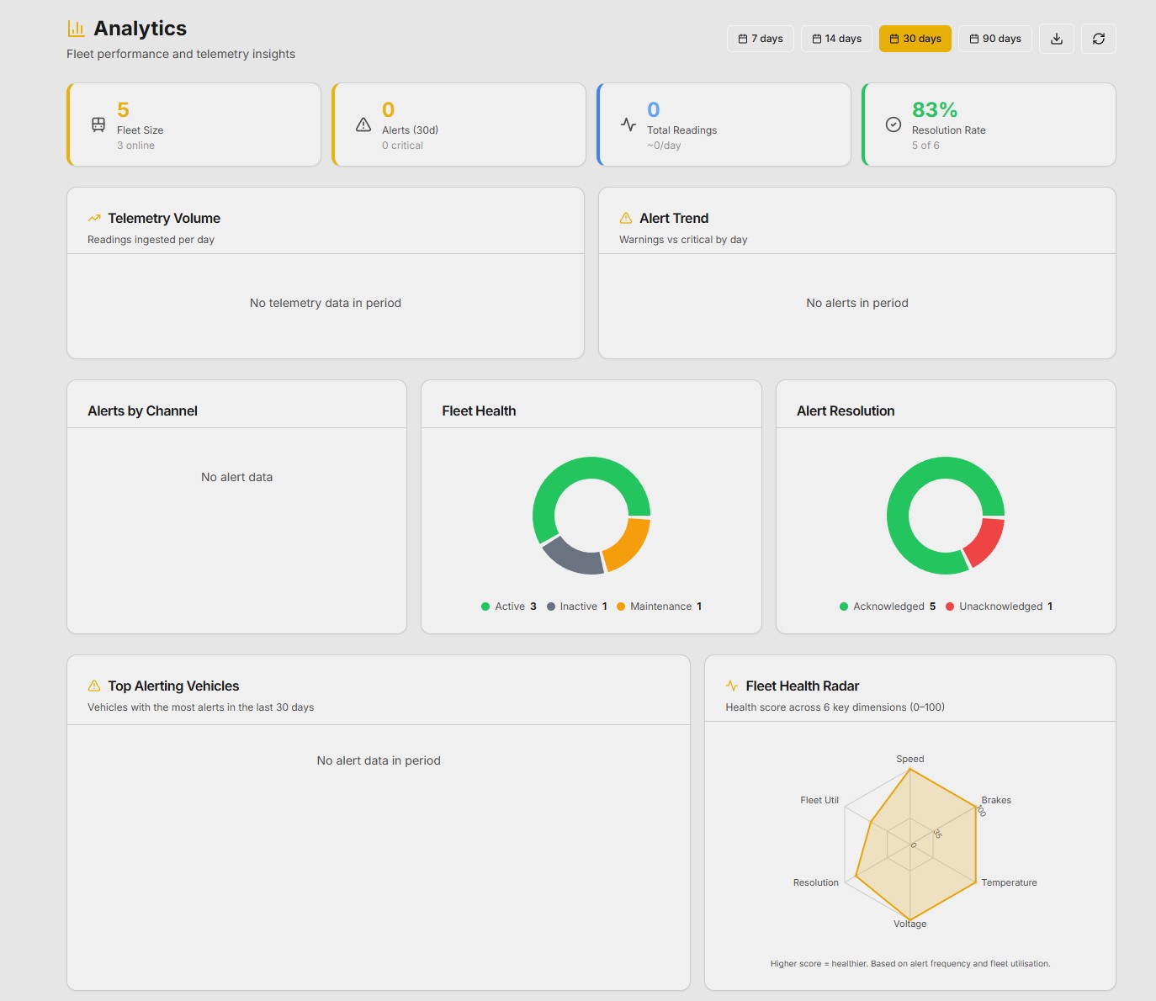The image size is (1156, 1001).
Task: Click the '3 online' text
Action: [x=135, y=146]
